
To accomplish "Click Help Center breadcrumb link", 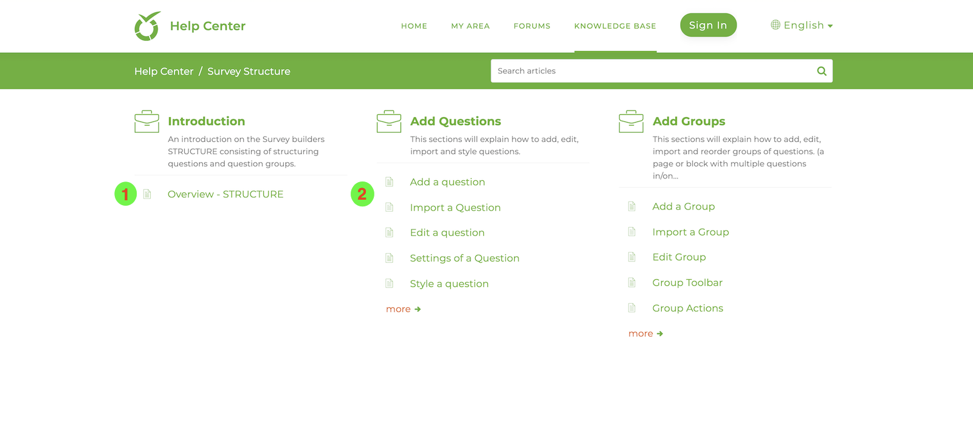I will (163, 71).
